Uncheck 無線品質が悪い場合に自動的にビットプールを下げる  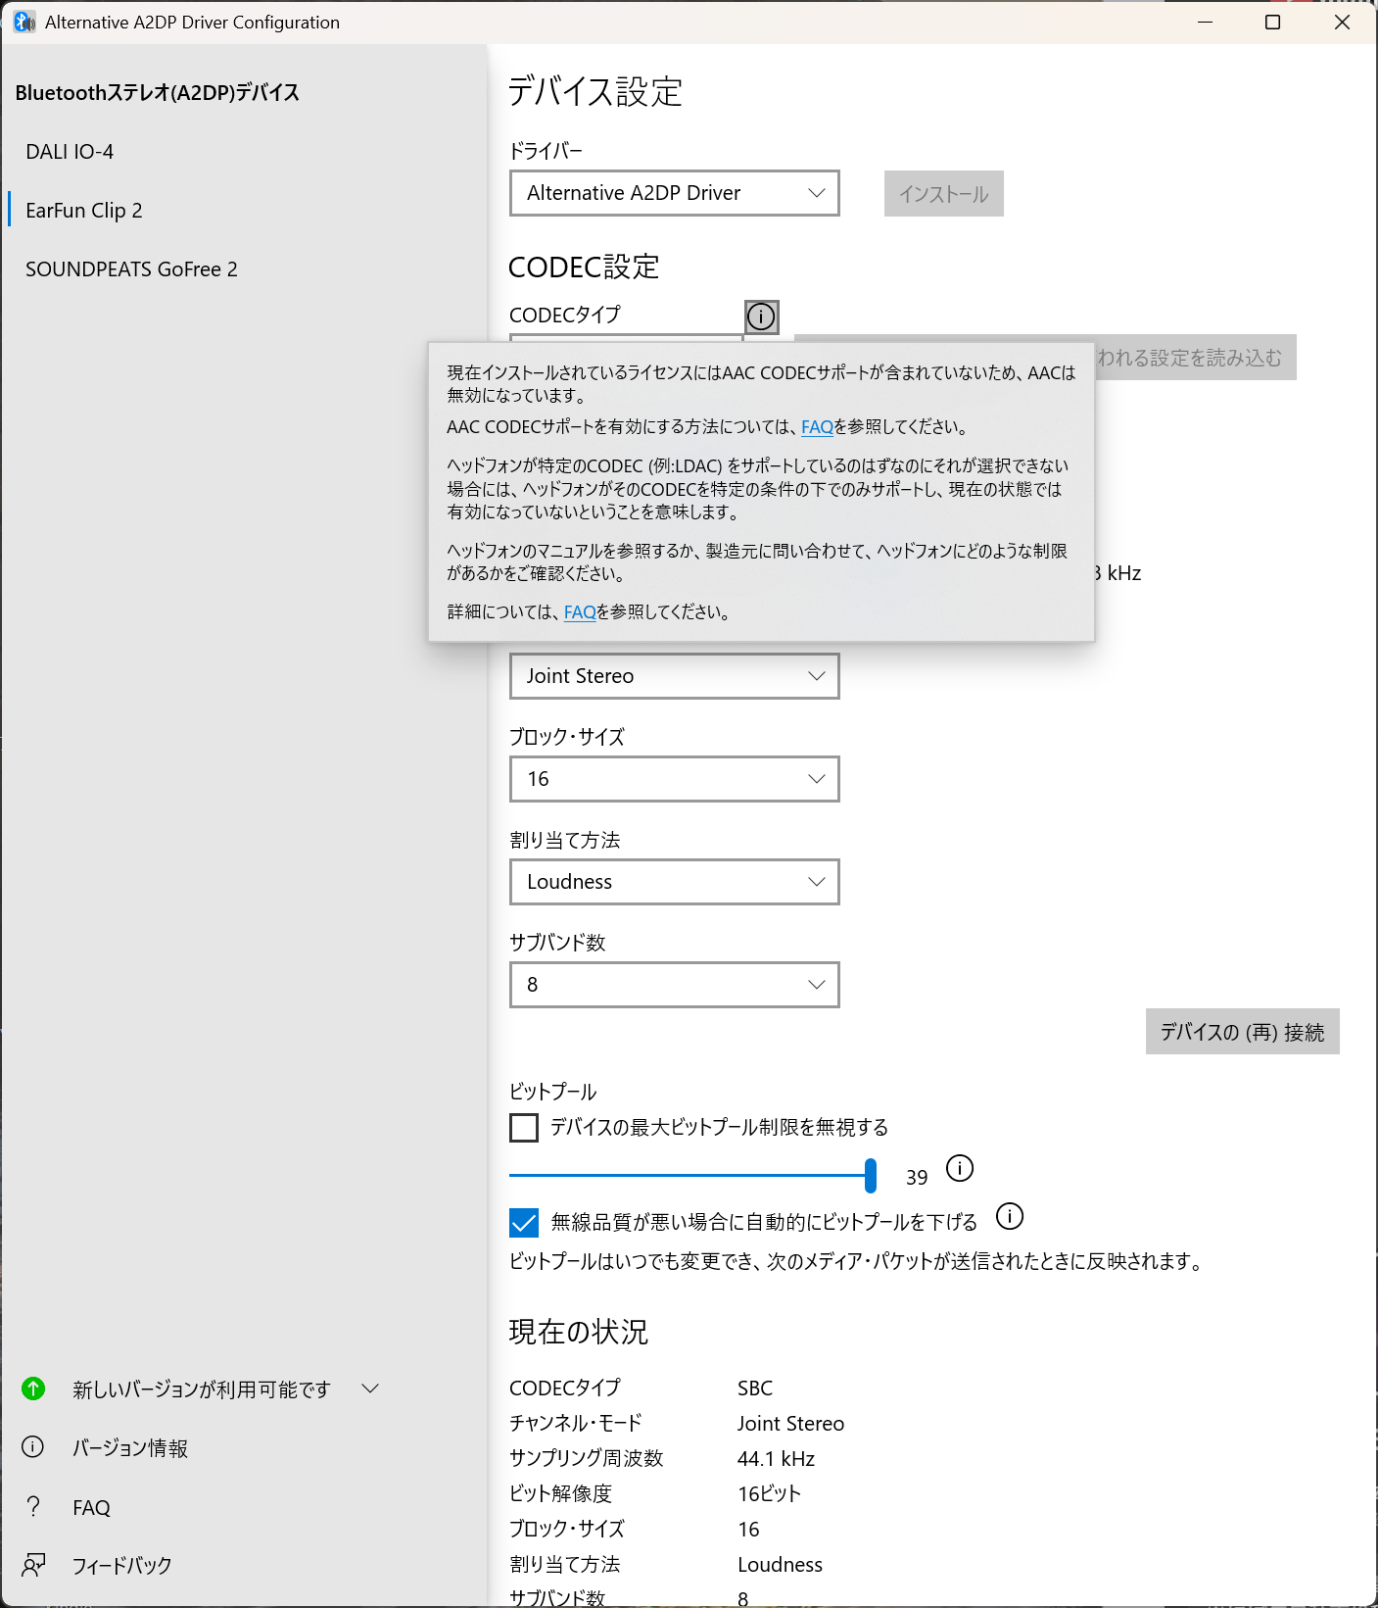(524, 1222)
